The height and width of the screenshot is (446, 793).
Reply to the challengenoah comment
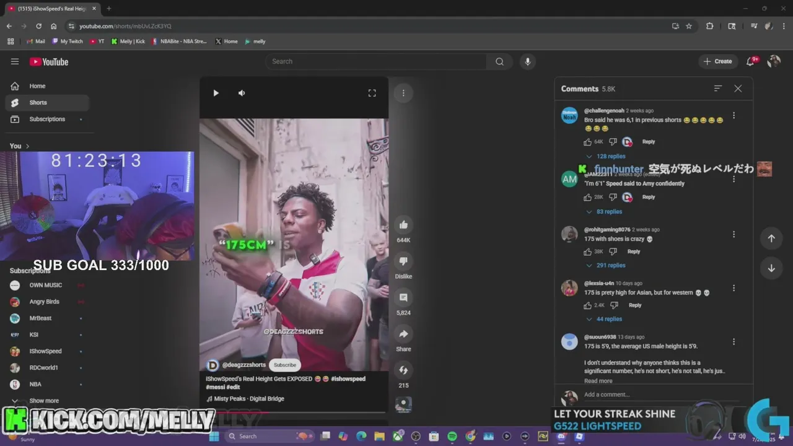(x=649, y=142)
